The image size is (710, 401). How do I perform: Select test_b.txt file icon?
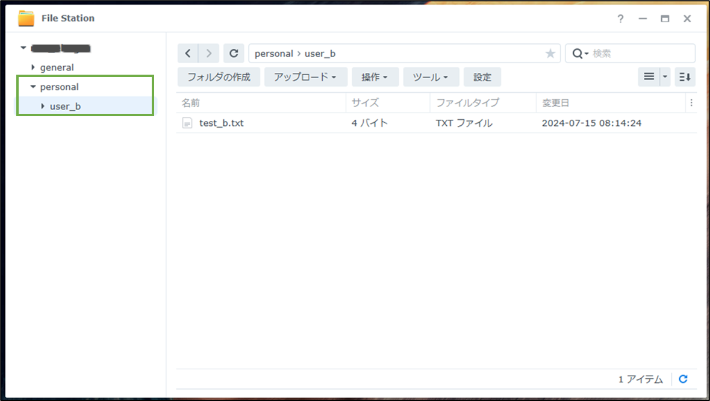[x=187, y=123]
